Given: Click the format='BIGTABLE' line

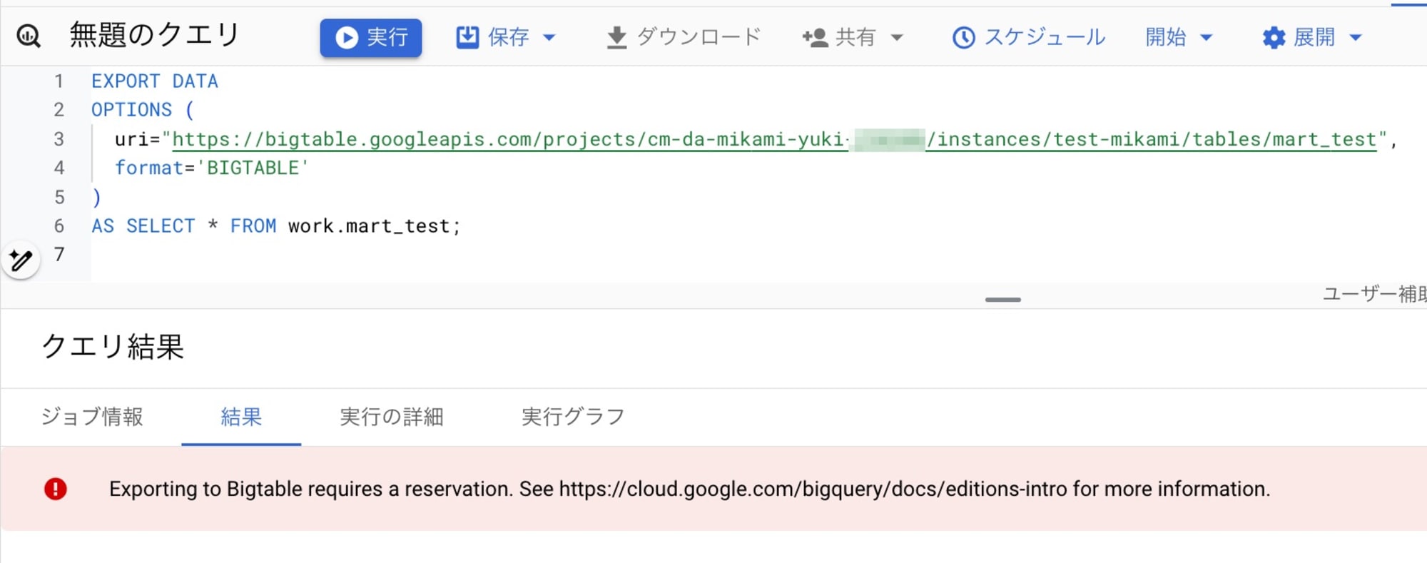Looking at the screenshot, I should (212, 168).
